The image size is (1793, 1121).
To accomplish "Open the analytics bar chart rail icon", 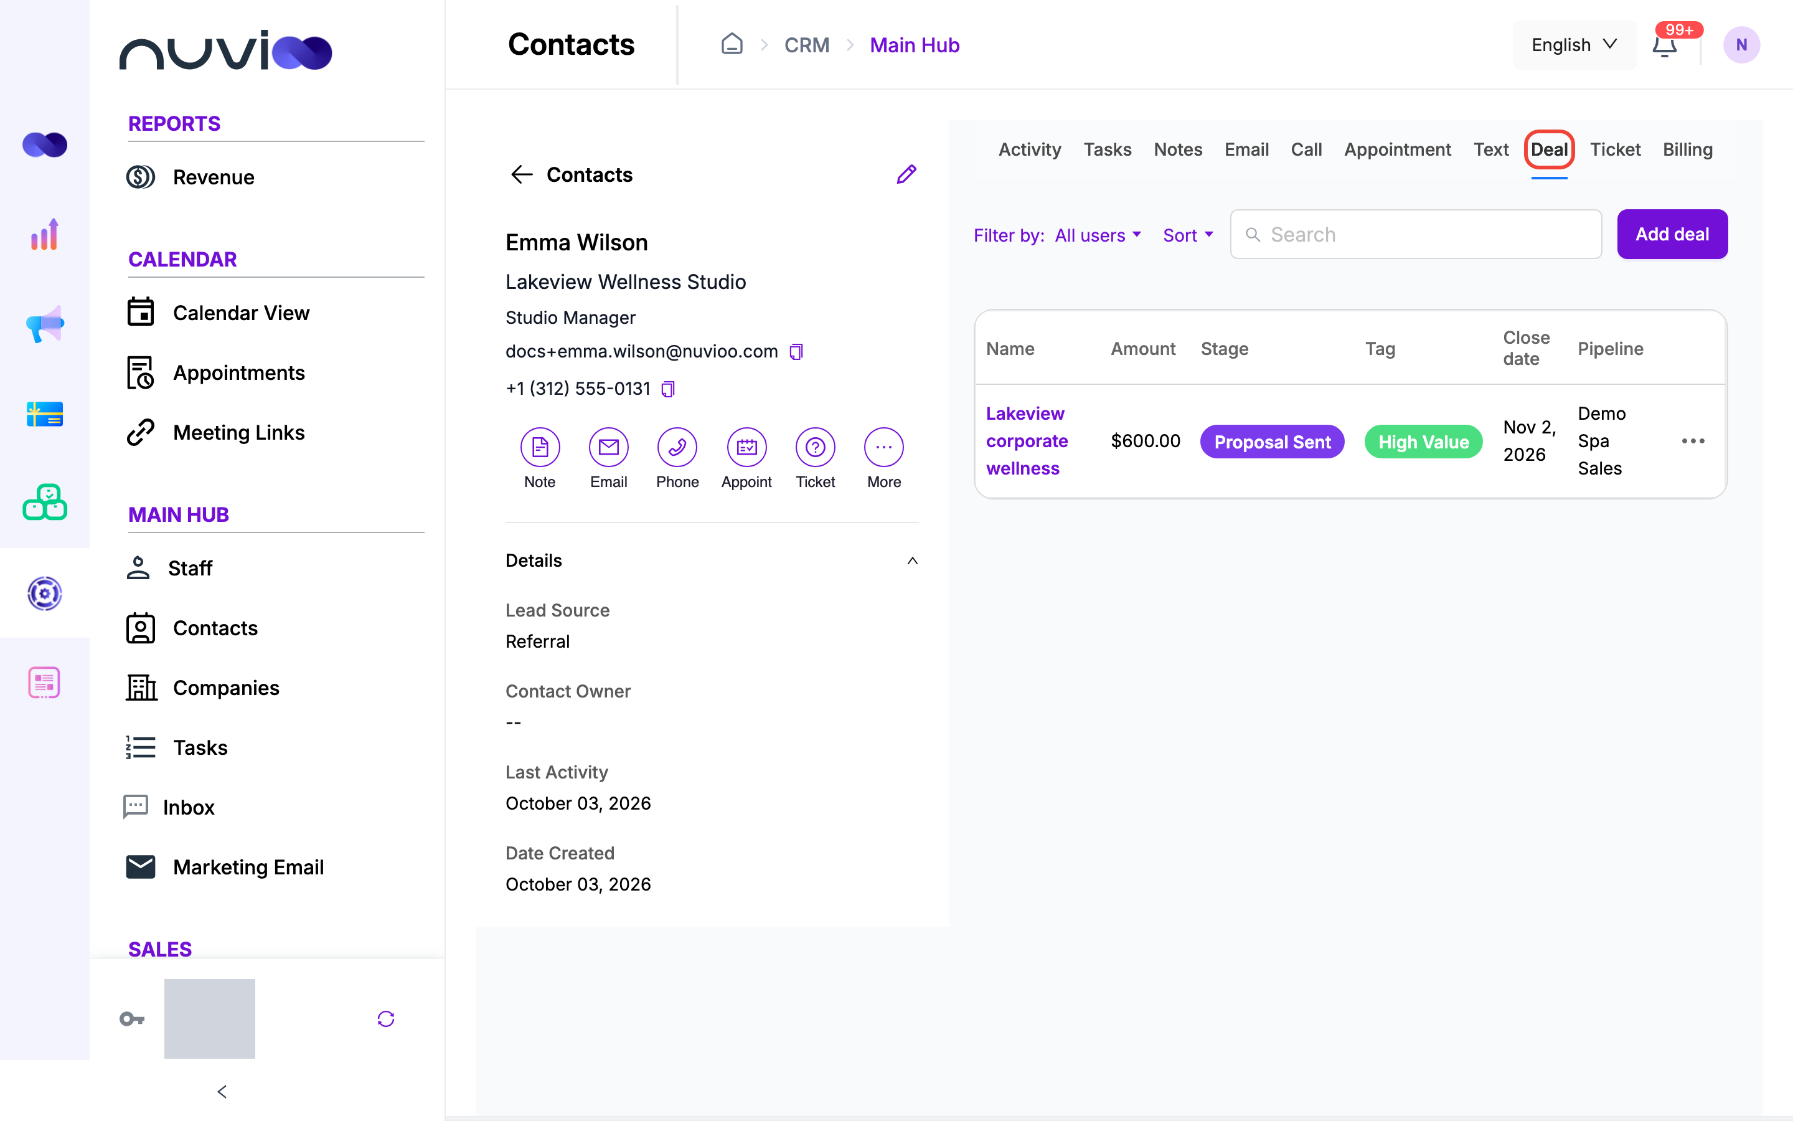I will pos(44,234).
